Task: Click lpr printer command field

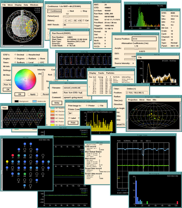Action: (74, 113)
